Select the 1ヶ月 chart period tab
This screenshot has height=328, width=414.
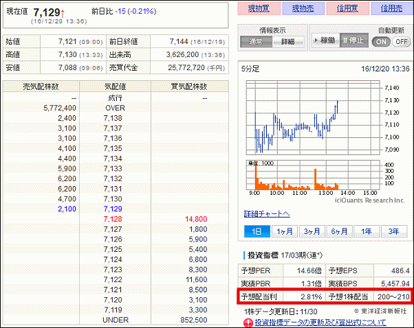coord(285,231)
